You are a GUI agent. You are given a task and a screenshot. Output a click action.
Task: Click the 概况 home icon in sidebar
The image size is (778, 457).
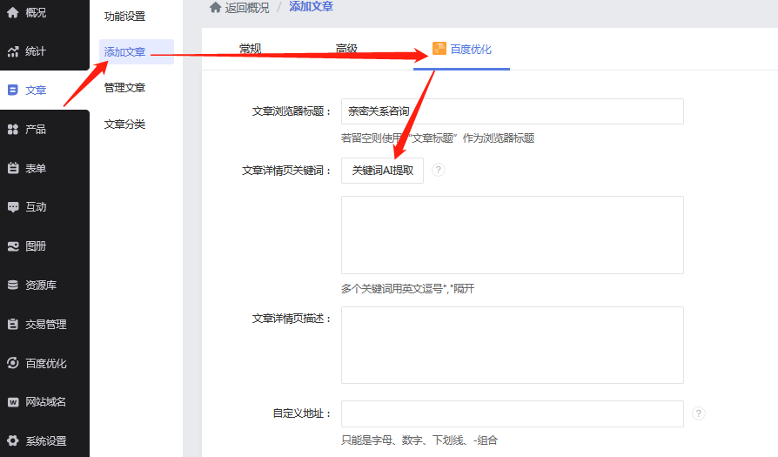coord(13,12)
